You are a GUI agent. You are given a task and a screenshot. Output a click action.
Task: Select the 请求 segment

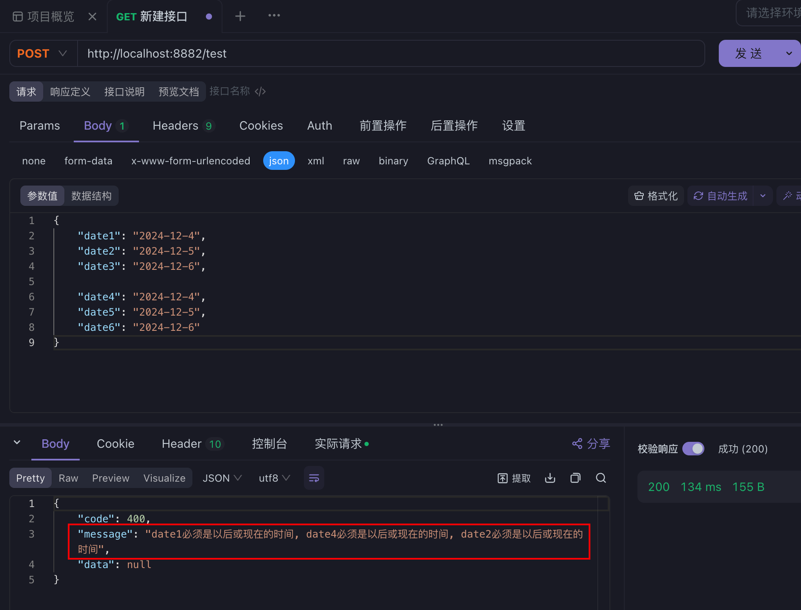(26, 91)
